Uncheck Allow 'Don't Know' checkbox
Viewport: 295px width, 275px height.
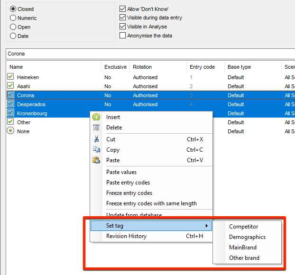(122, 9)
